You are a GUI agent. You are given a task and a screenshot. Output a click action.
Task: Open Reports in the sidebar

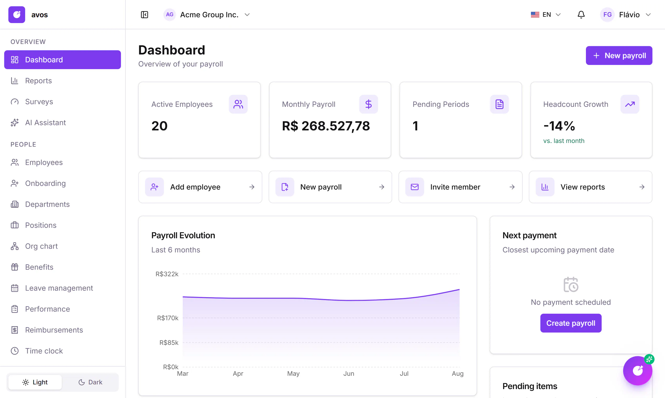(x=63, y=80)
